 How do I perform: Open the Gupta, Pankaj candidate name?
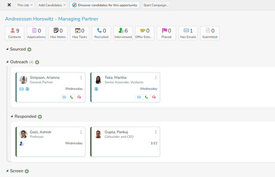click(x=116, y=132)
